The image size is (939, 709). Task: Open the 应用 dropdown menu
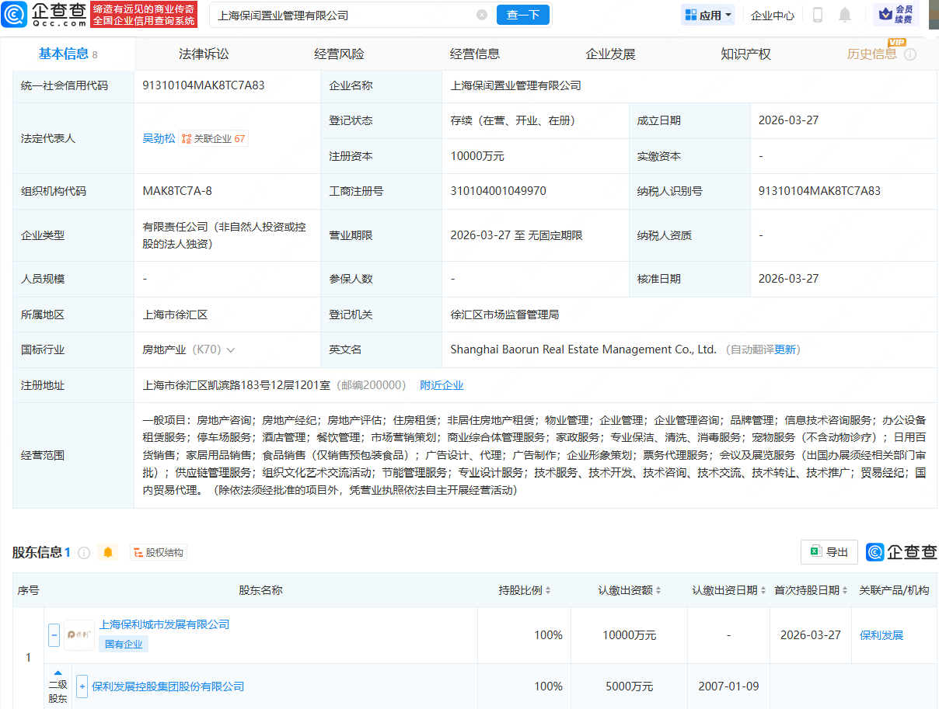pyautogui.click(x=707, y=15)
